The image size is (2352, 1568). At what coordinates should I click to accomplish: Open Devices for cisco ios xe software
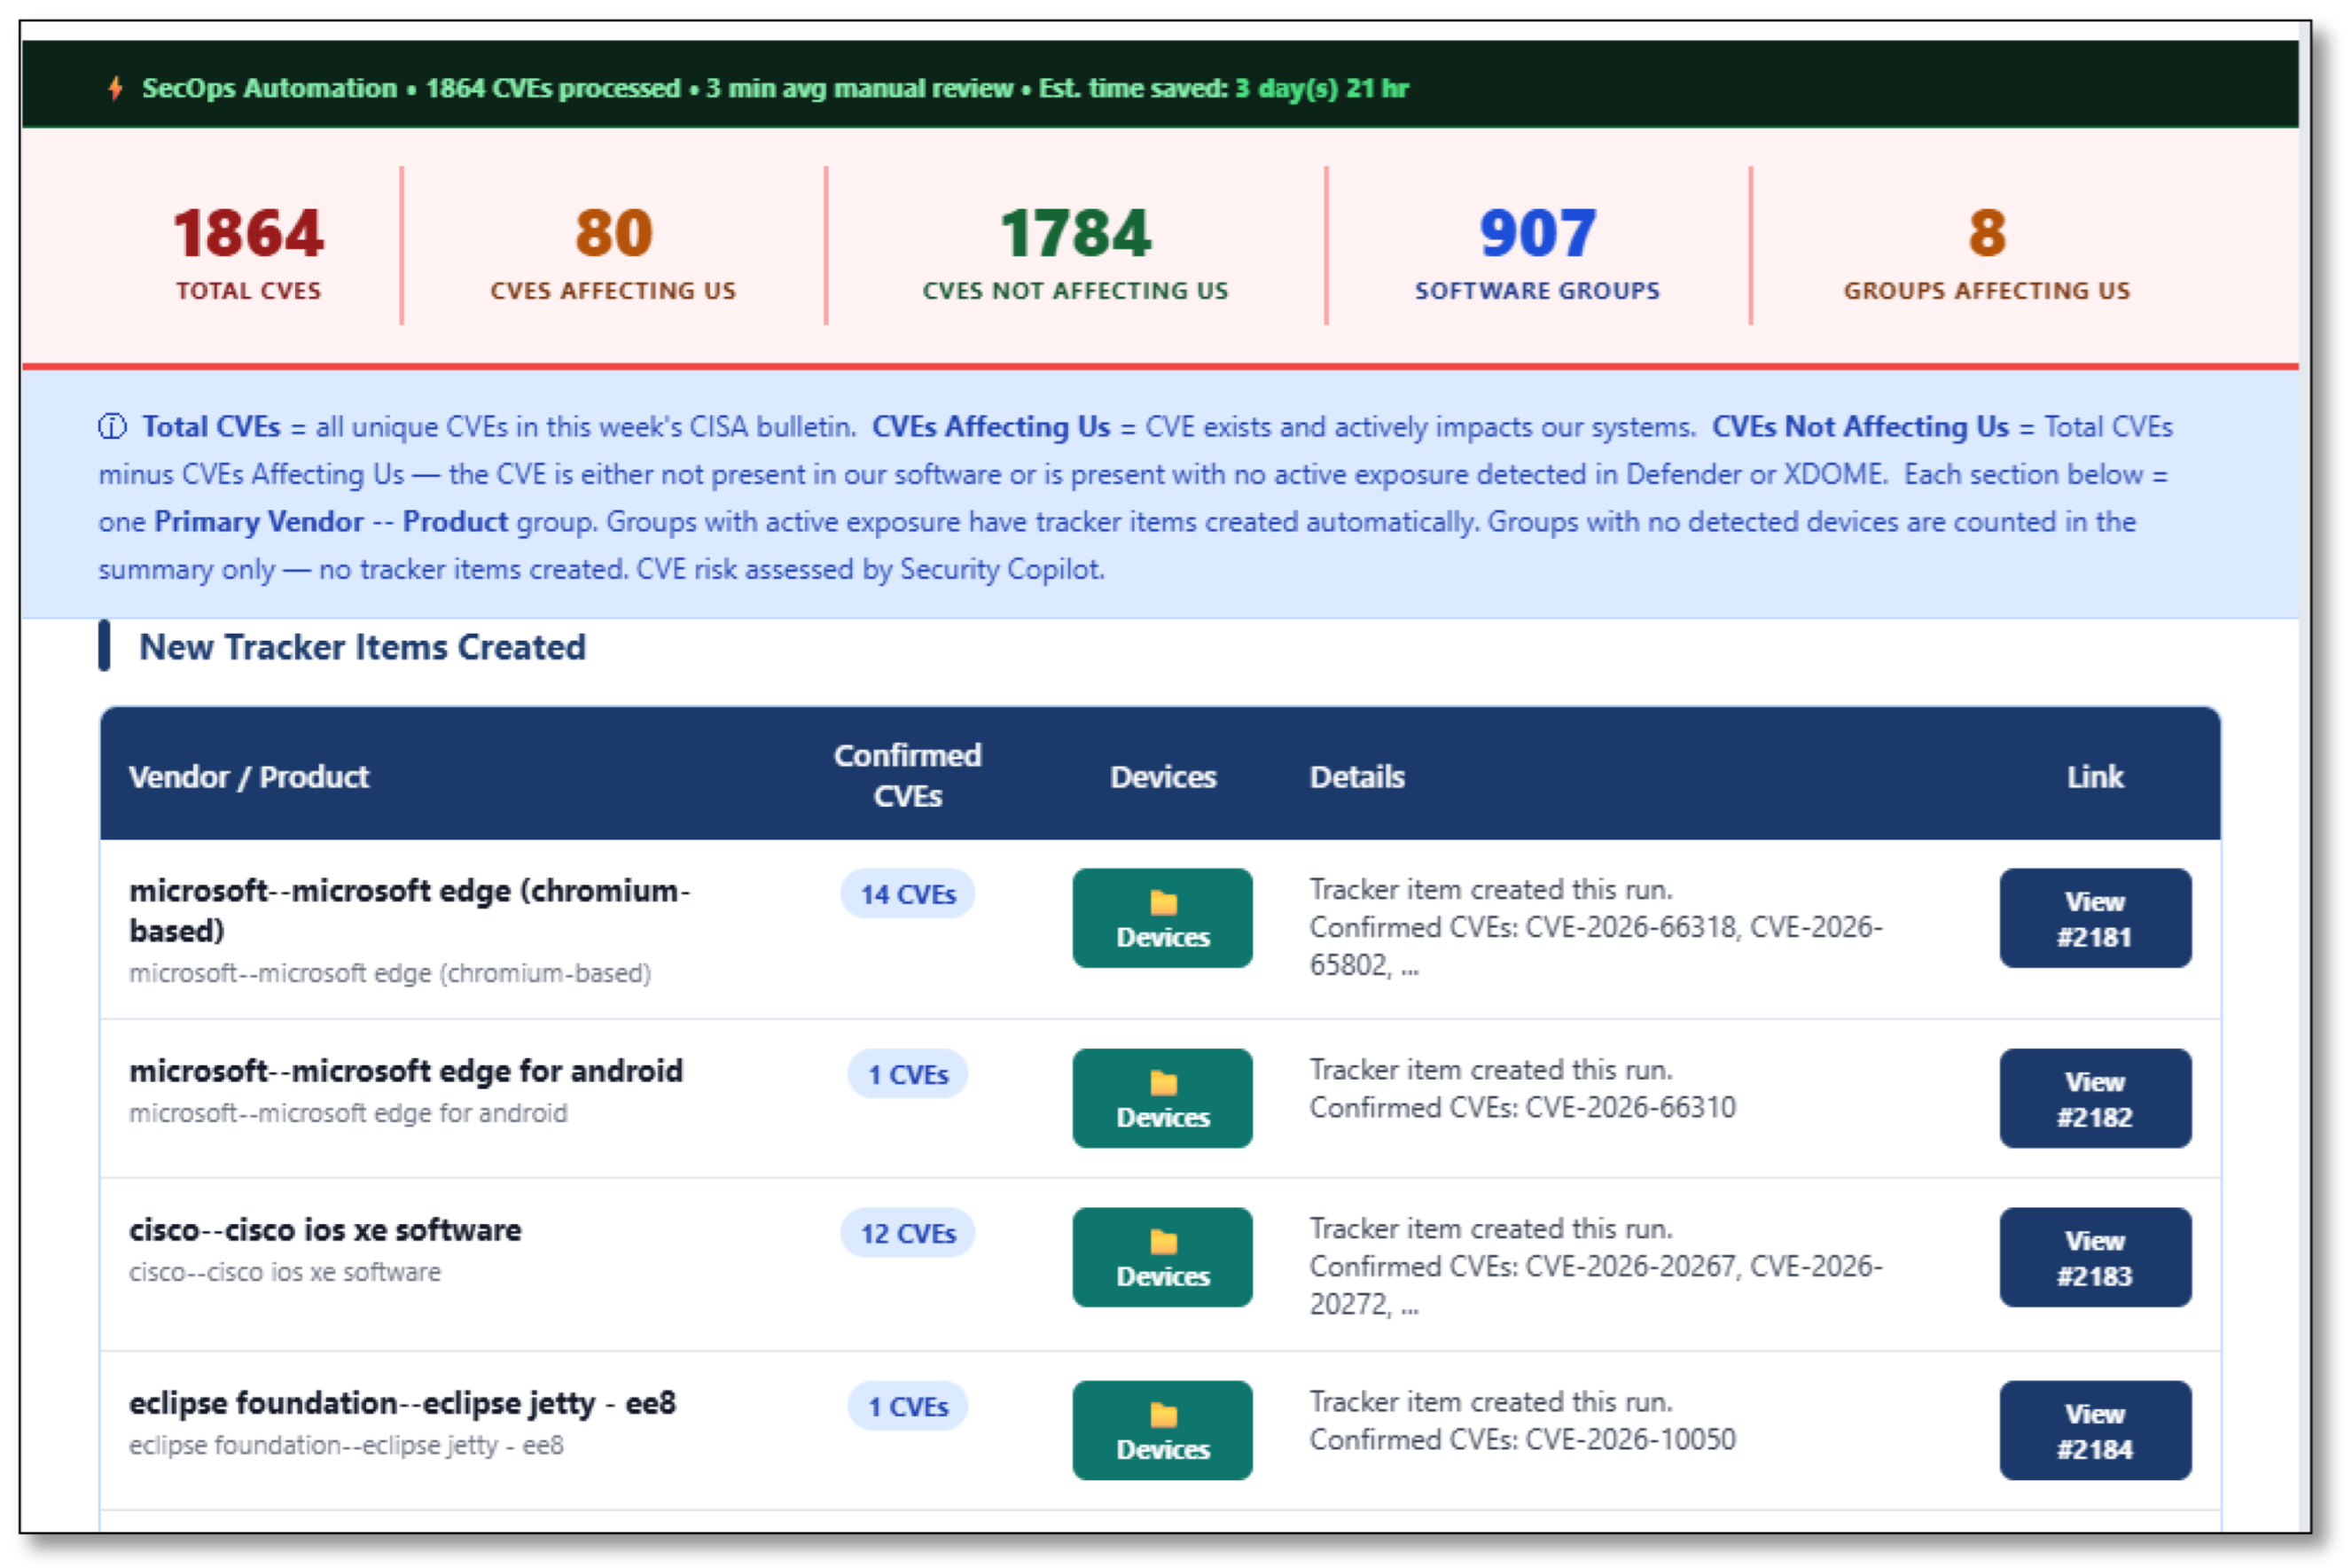coord(1162,1257)
